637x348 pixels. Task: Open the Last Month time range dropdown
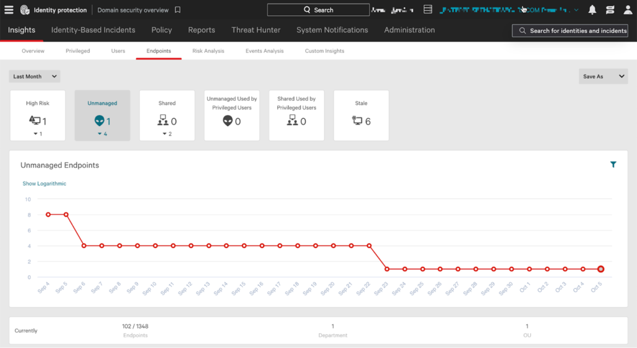coord(35,76)
